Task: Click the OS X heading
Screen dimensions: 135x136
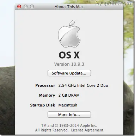Action: (x=69, y=55)
